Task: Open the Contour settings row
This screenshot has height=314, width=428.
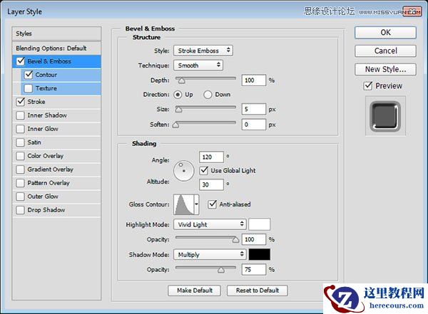Action: [x=61, y=75]
